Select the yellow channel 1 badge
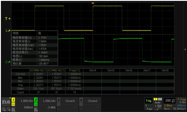187x113 pixels. click(x=13, y=100)
